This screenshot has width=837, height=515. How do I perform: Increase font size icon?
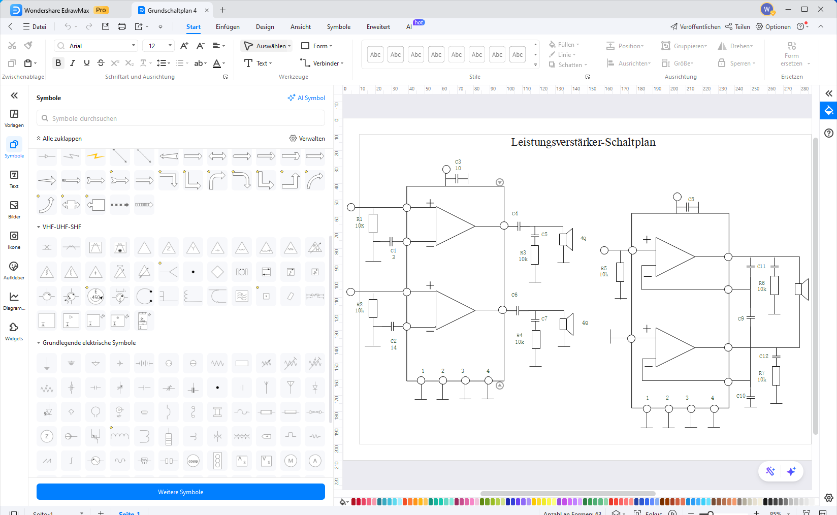pos(184,46)
